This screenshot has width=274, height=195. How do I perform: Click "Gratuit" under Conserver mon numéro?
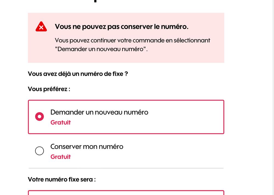61,157
